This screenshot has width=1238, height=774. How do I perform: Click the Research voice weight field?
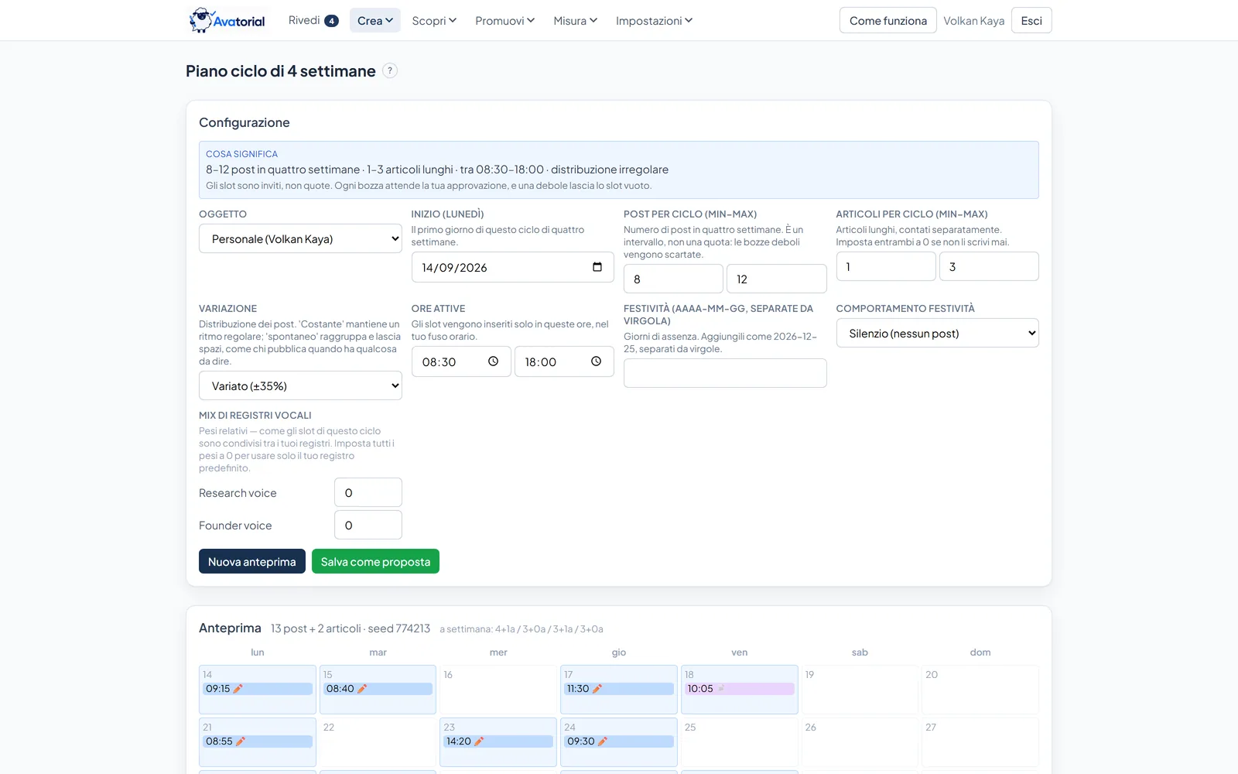tap(368, 492)
